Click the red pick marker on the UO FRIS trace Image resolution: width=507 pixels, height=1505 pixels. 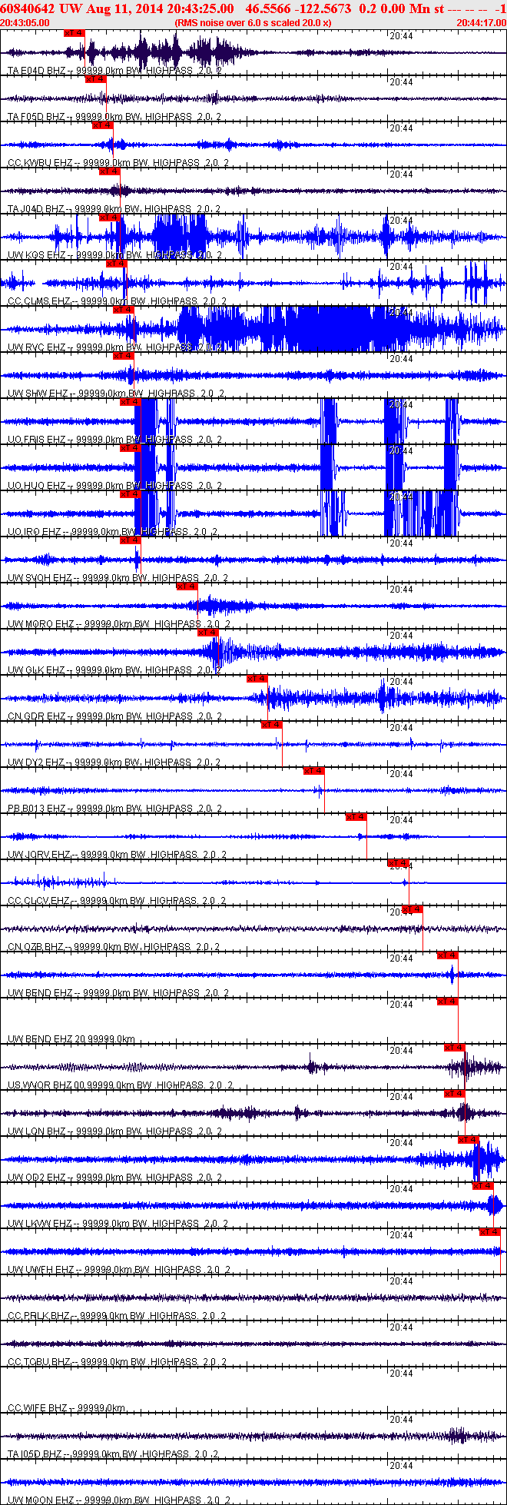point(131,402)
